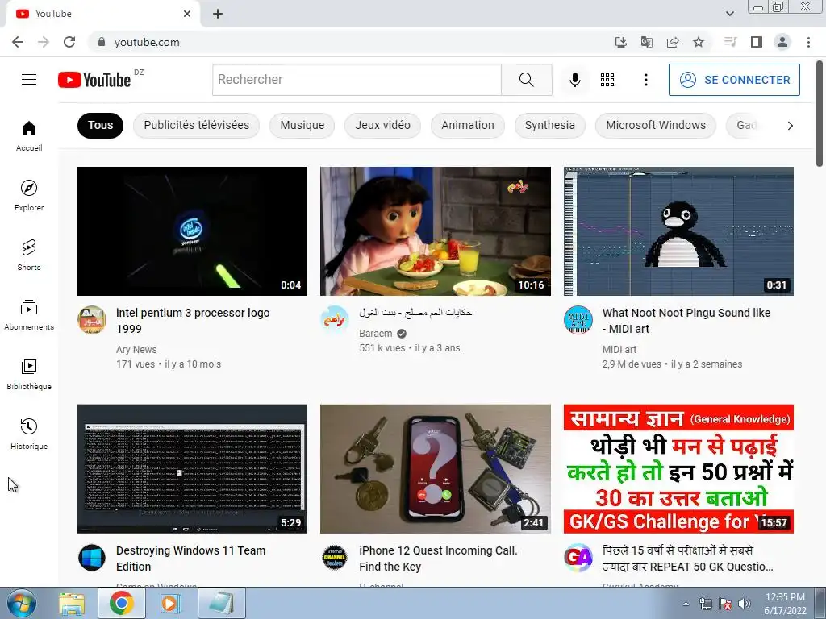Viewport: 826px width, 619px height.
Task: Click the install app icon in address bar
Action: (x=620, y=42)
